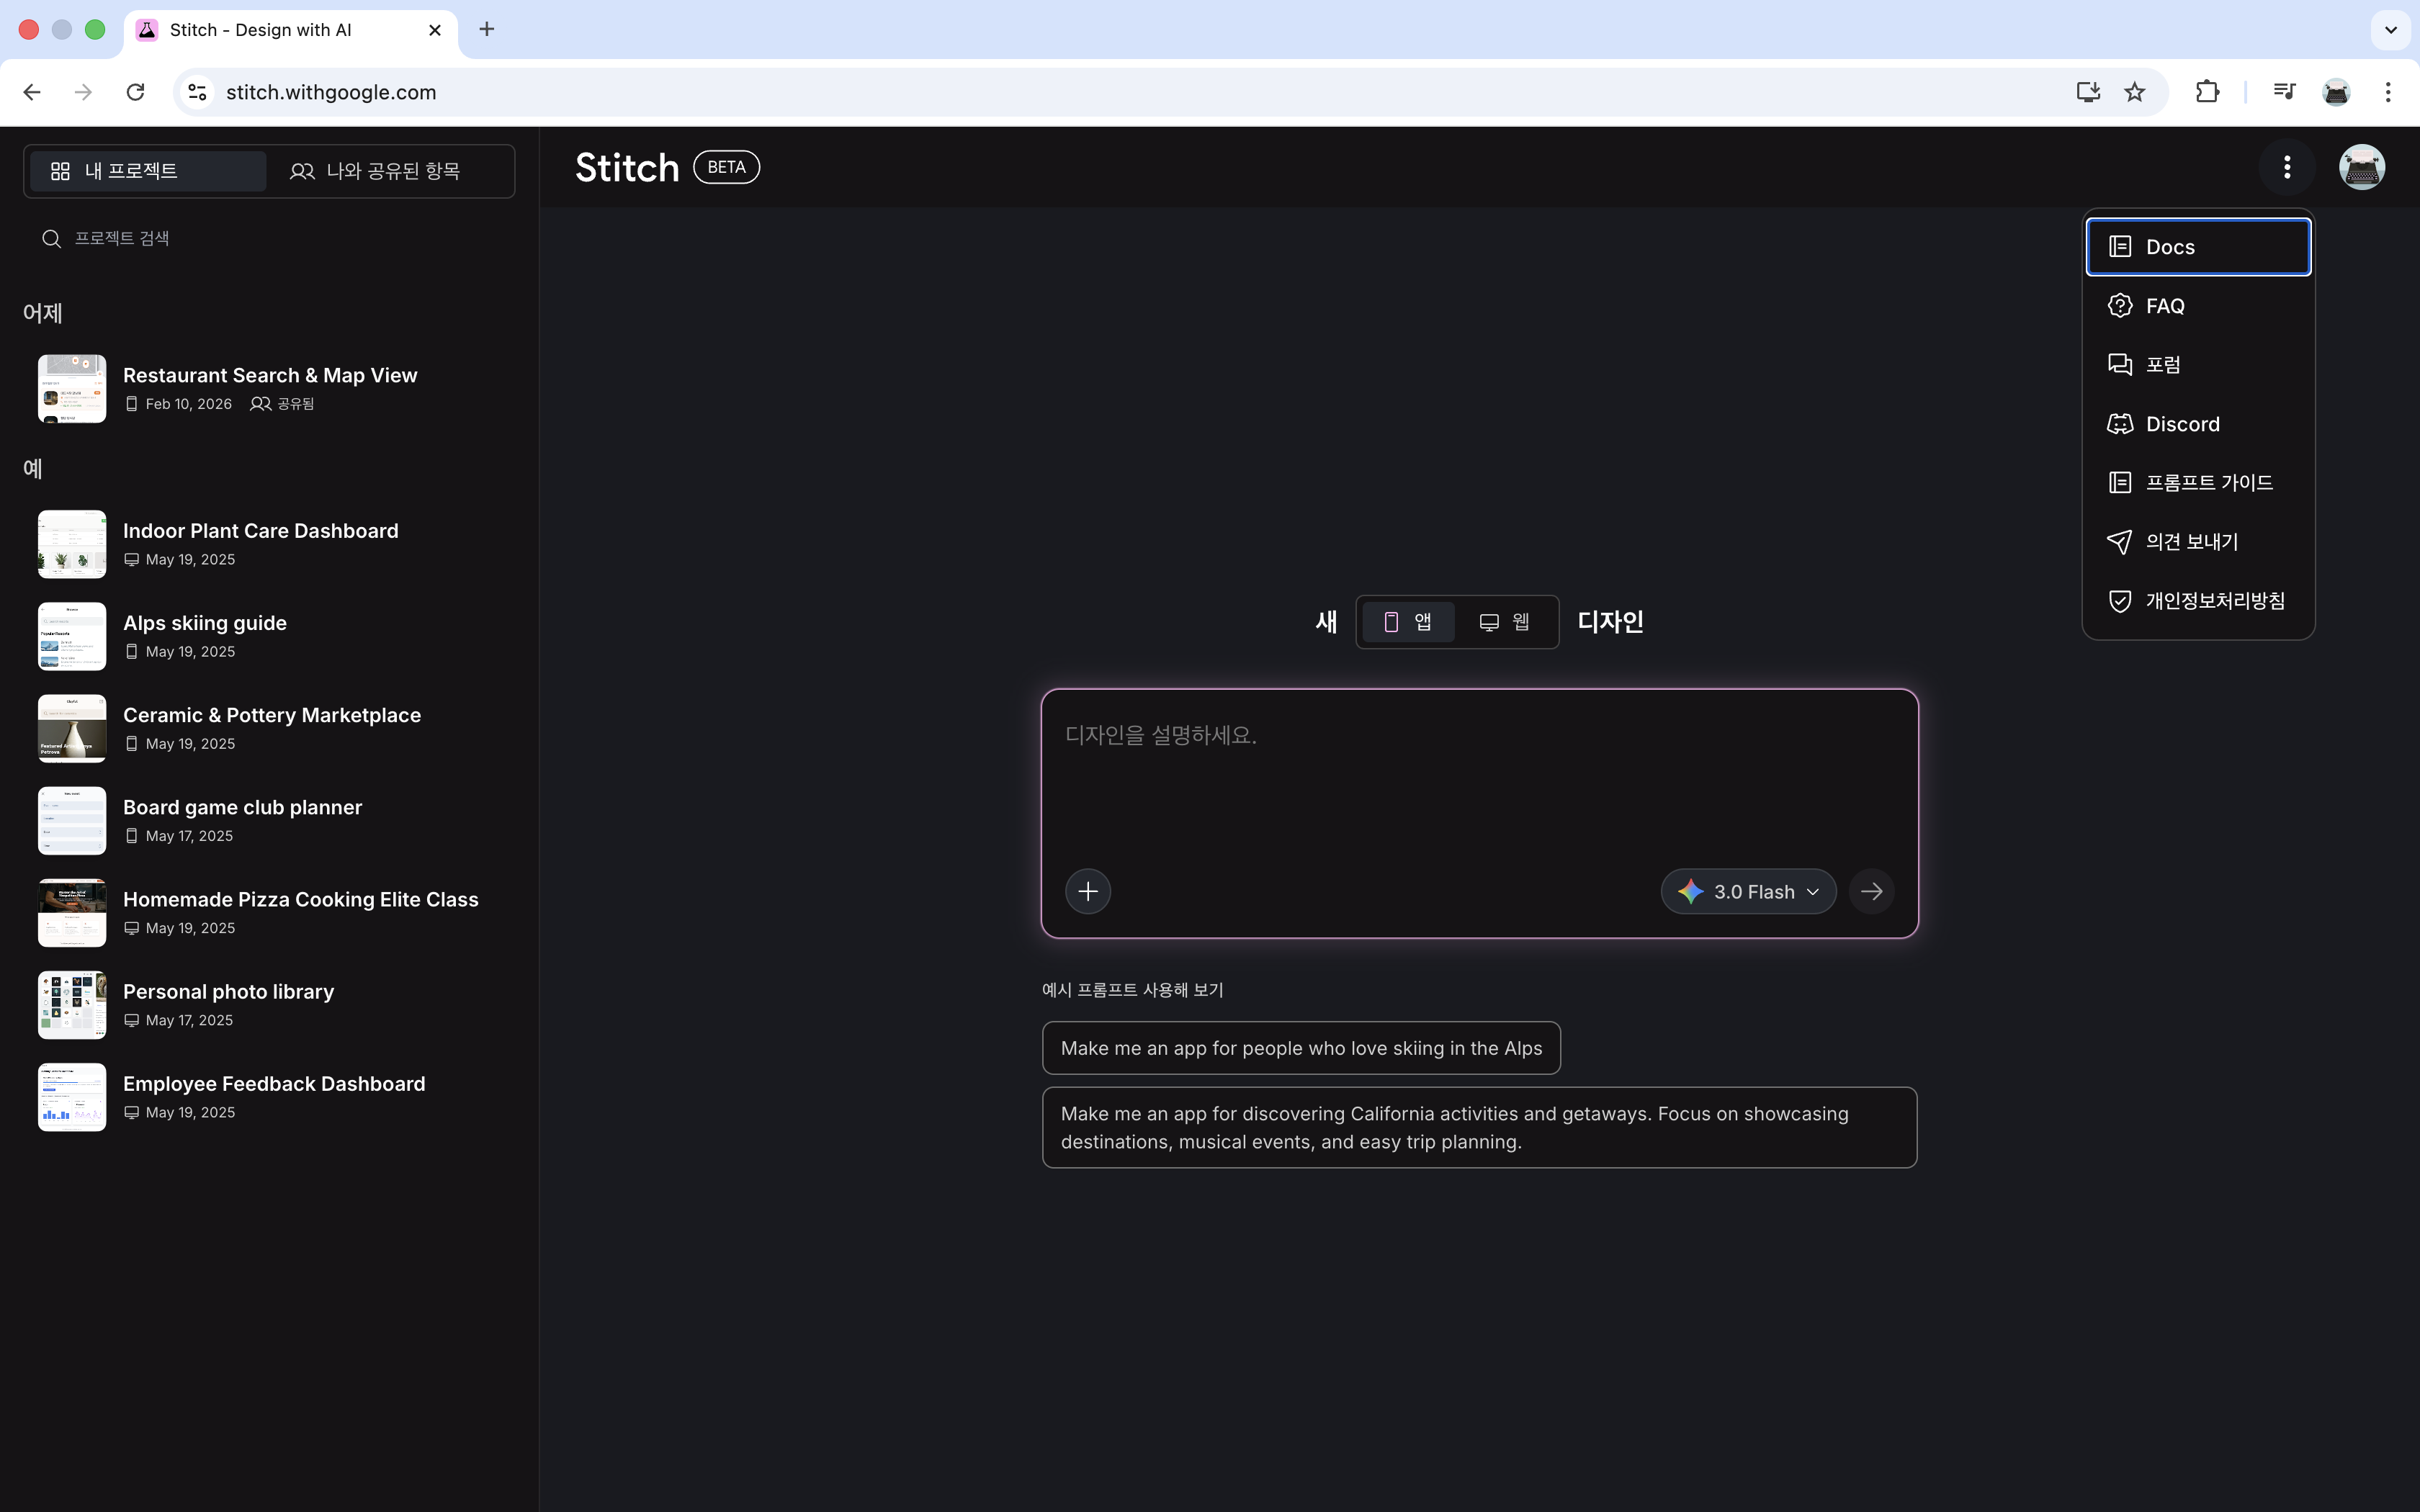The height and width of the screenshot is (1512, 2420).
Task: Open 개인정보처리방침 from the menu
Action: (2198, 601)
